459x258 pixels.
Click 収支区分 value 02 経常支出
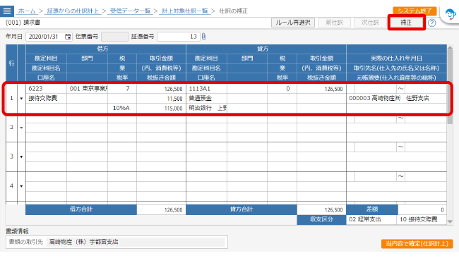[x=371, y=219]
